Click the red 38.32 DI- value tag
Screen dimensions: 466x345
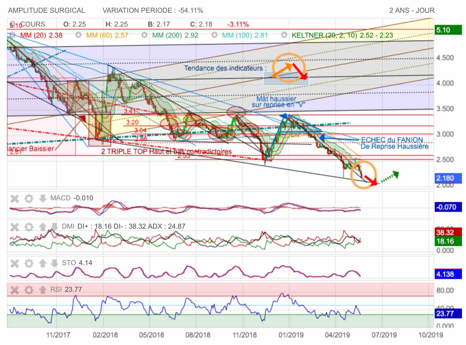pos(448,232)
